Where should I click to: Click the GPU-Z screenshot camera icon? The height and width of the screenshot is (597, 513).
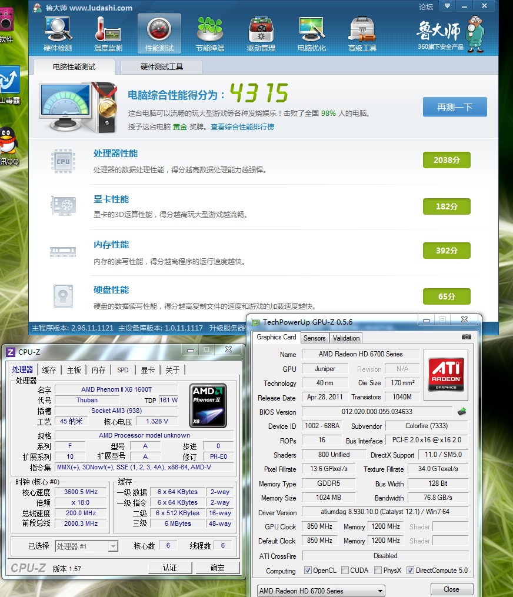(x=467, y=337)
